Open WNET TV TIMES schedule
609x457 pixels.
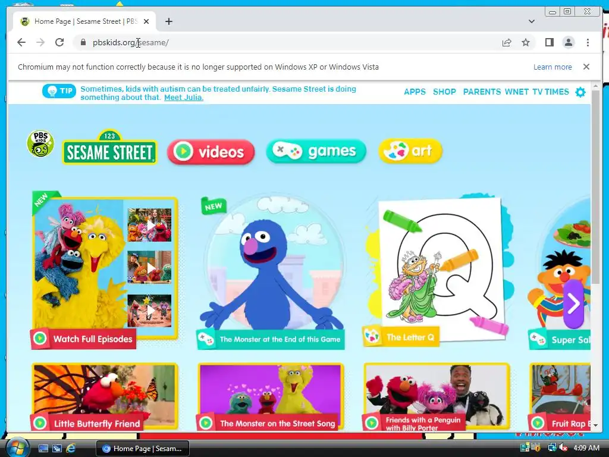(x=537, y=92)
